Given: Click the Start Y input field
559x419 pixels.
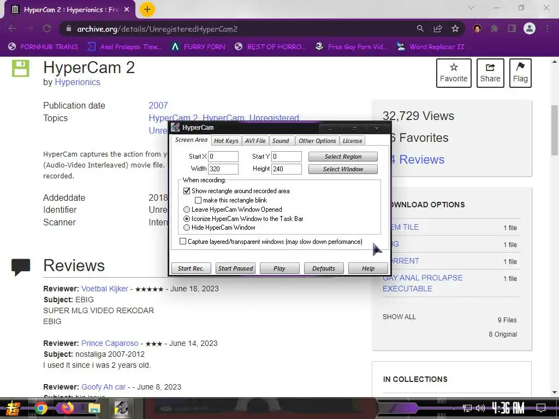Looking at the screenshot, I should pos(286,157).
